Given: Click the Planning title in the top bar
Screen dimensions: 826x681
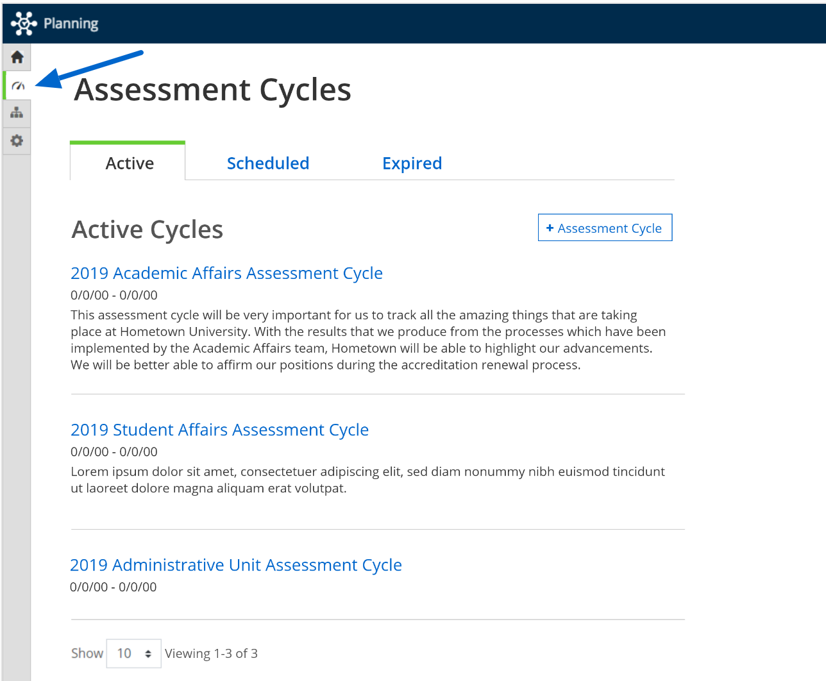Looking at the screenshot, I should tap(71, 23).
